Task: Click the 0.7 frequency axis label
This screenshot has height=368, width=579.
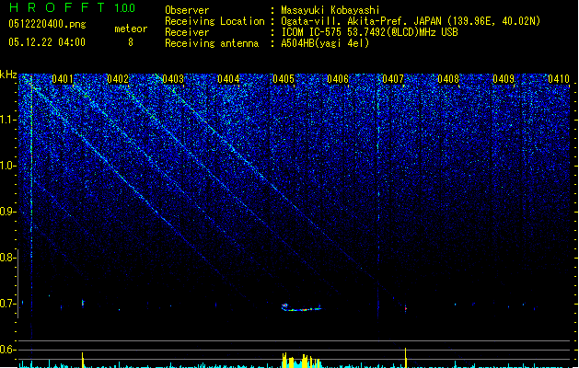Action: [8, 304]
